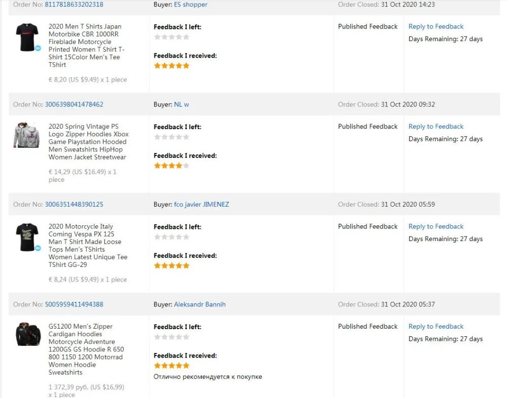The width and height of the screenshot is (507, 398).
Task: Open buyer Aleksandr Bannih's profile
Action: pyautogui.click(x=200, y=304)
